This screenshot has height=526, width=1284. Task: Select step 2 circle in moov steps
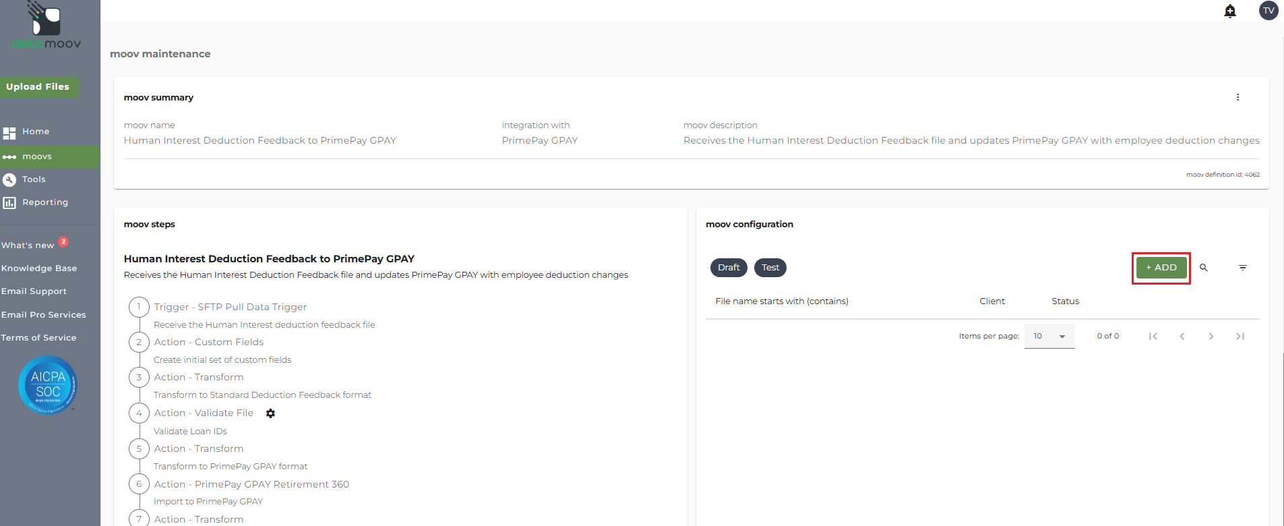(139, 342)
